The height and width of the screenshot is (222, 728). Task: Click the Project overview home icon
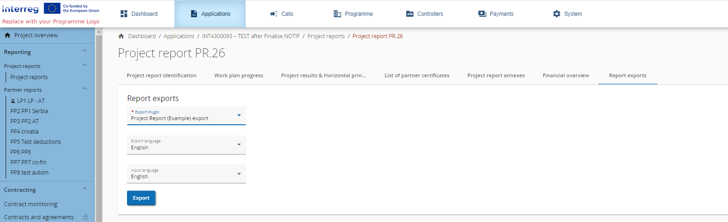pyautogui.click(x=7, y=35)
